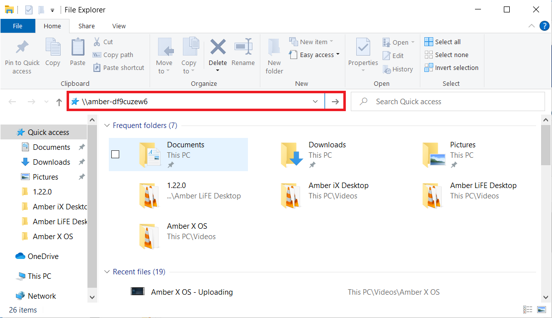Viewport: 552px width, 318px height.
Task: Collapse the ribbon with the chevron
Action: click(531, 26)
